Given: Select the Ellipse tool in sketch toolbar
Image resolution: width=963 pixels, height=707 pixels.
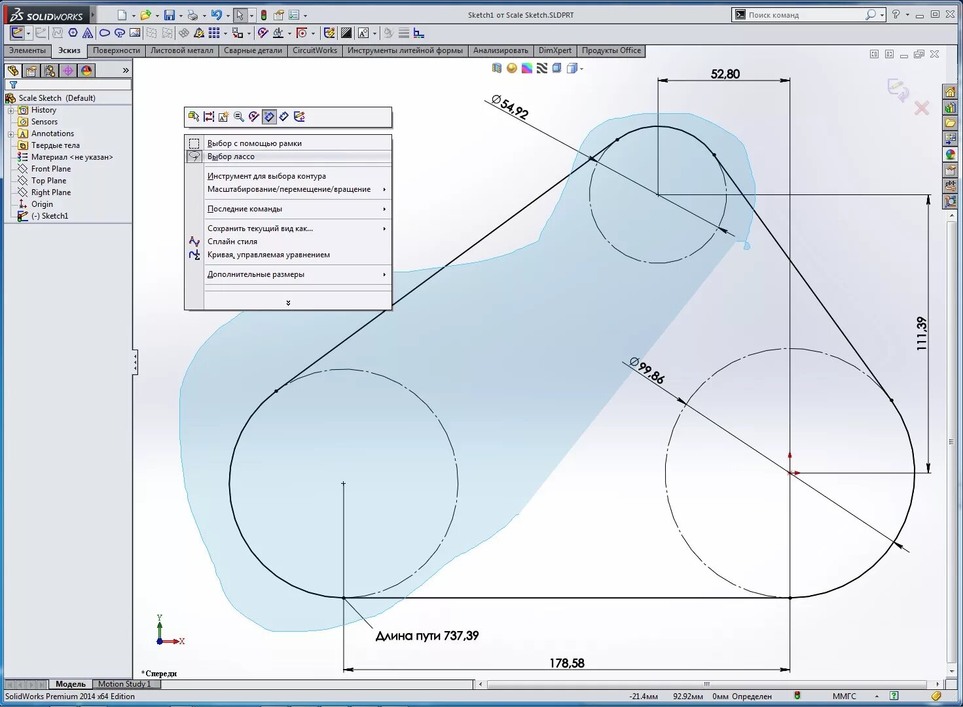Looking at the screenshot, I should (104, 33).
